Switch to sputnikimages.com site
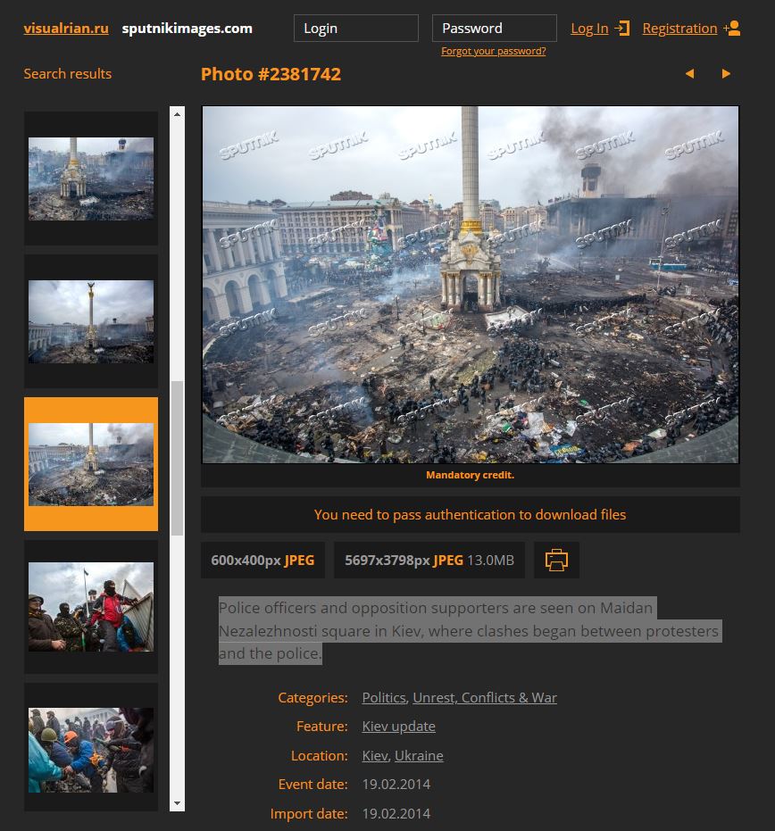 [x=187, y=28]
